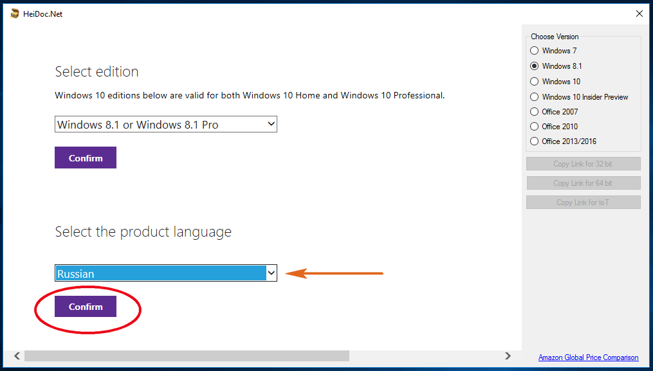This screenshot has width=653, height=371.
Task: Open Amazon Global Price Comparison link
Action: tap(588, 357)
